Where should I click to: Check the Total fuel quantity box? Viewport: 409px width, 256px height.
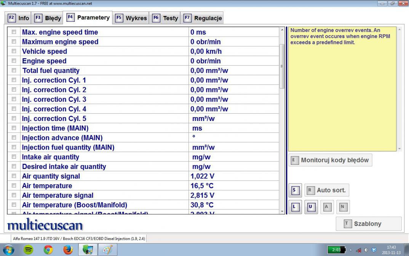pyautogui.click(x=14, y=70)
